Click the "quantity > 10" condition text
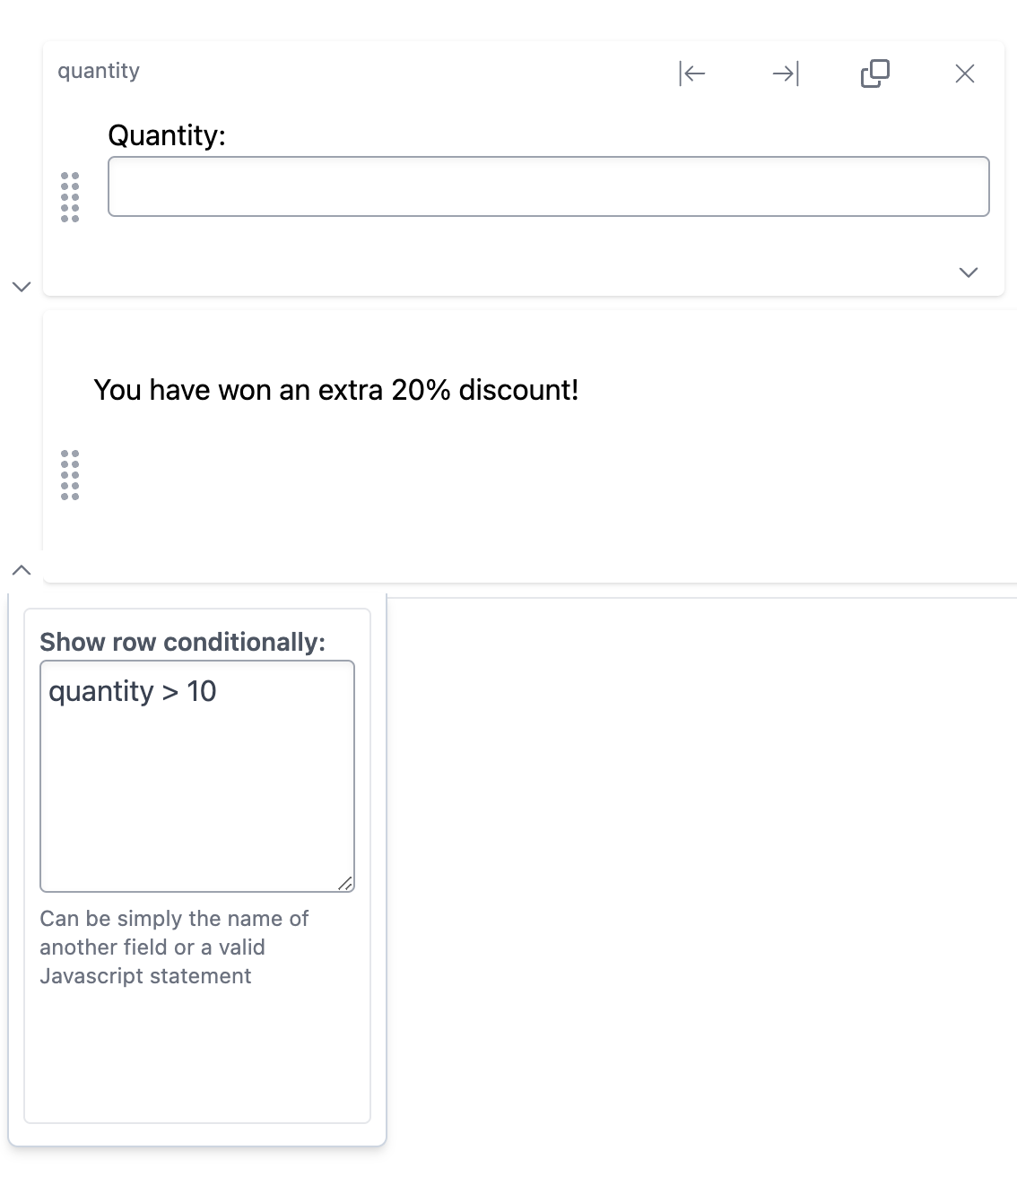Image resolution: width=1017 pixels, height=1185 pixels. [x=133, y=691]
